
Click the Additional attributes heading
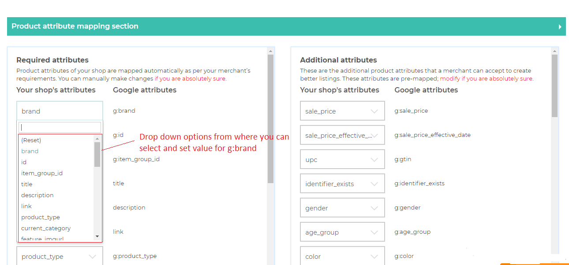pyautogui.click(x=338, y=60)
